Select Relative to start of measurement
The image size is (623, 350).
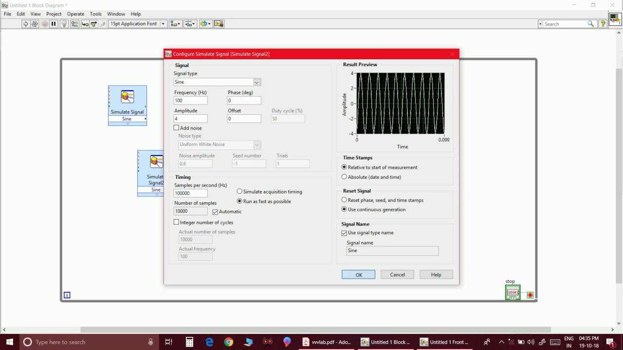[x=344, y=167]
